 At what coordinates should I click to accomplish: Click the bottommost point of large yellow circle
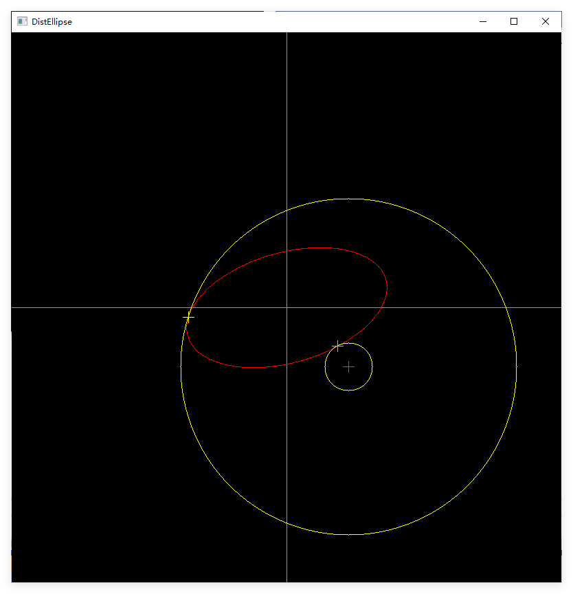[x=348, y=534]
